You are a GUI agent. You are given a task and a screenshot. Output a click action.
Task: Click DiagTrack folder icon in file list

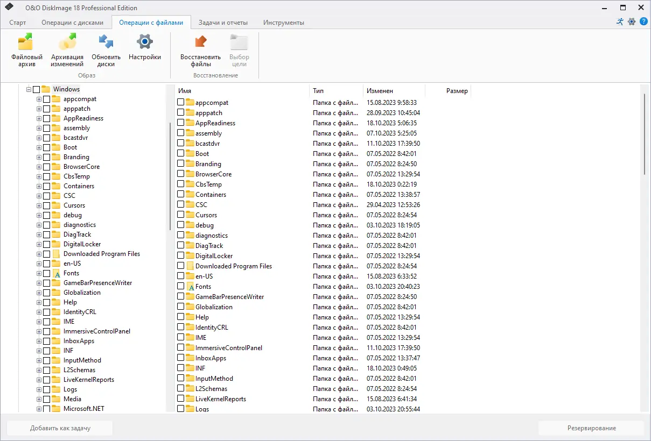click(190, 245)
